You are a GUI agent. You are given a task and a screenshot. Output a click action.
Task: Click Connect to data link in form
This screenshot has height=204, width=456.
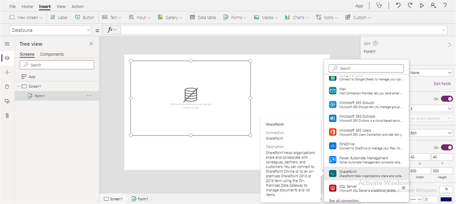[191, 108]
